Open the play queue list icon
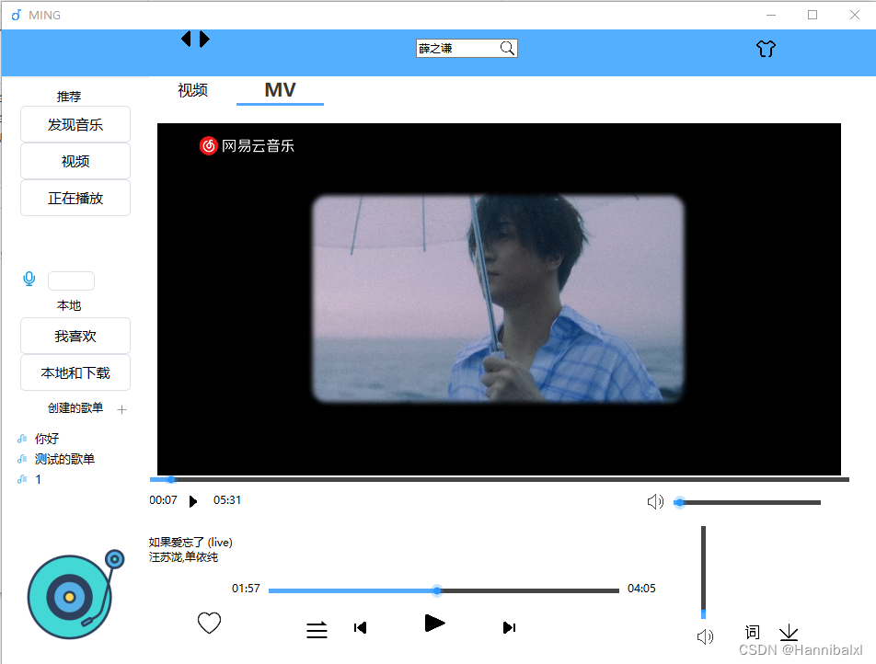Image resolution: width=876 pixels, height=664 pixels. tap(317, 630)
